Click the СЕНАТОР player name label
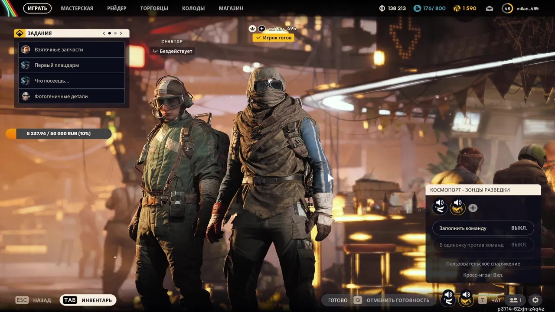 tap(172, 42)
